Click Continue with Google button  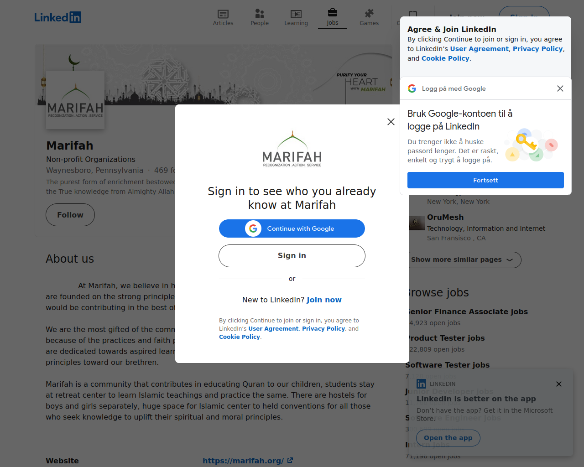tap(292, 228)
